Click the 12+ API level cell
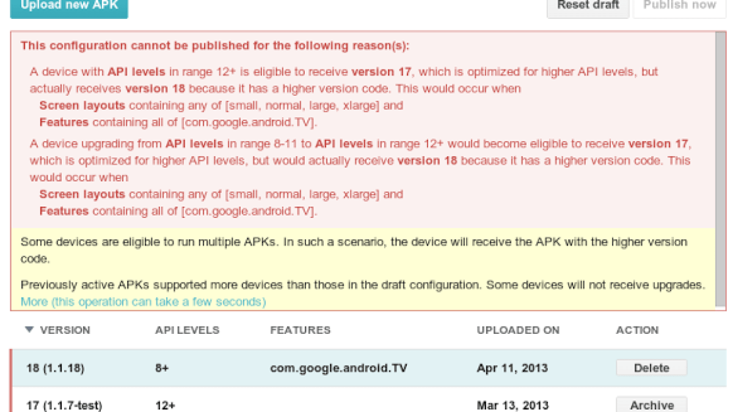Image resolution: width=733 pixels, height=412 pixels. [x=164, y=405]
